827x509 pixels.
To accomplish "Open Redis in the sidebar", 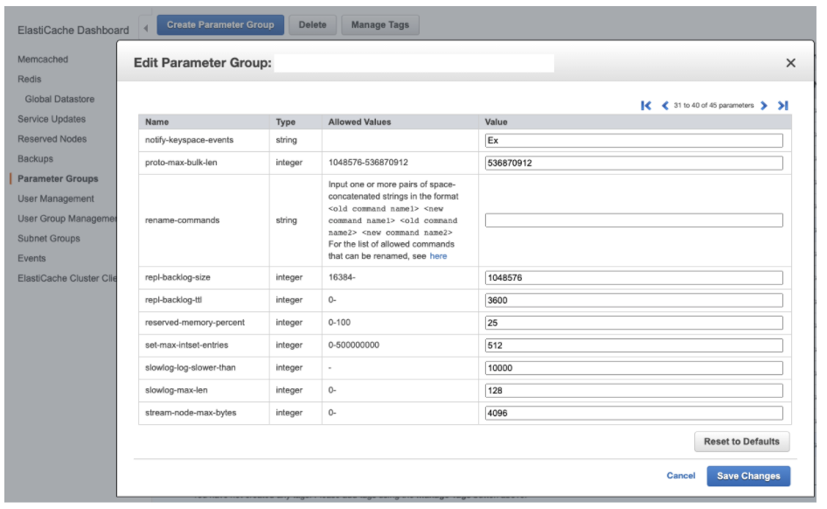I will pos(30,79).
